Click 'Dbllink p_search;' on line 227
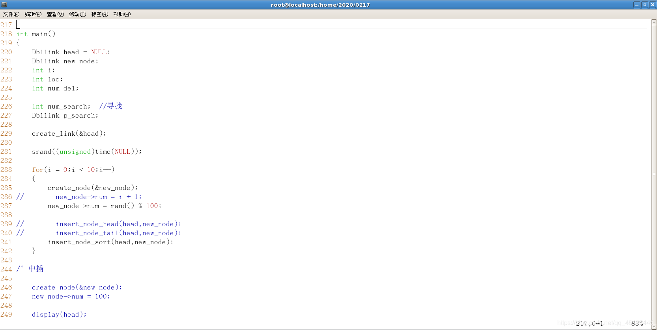 point(65,116)
